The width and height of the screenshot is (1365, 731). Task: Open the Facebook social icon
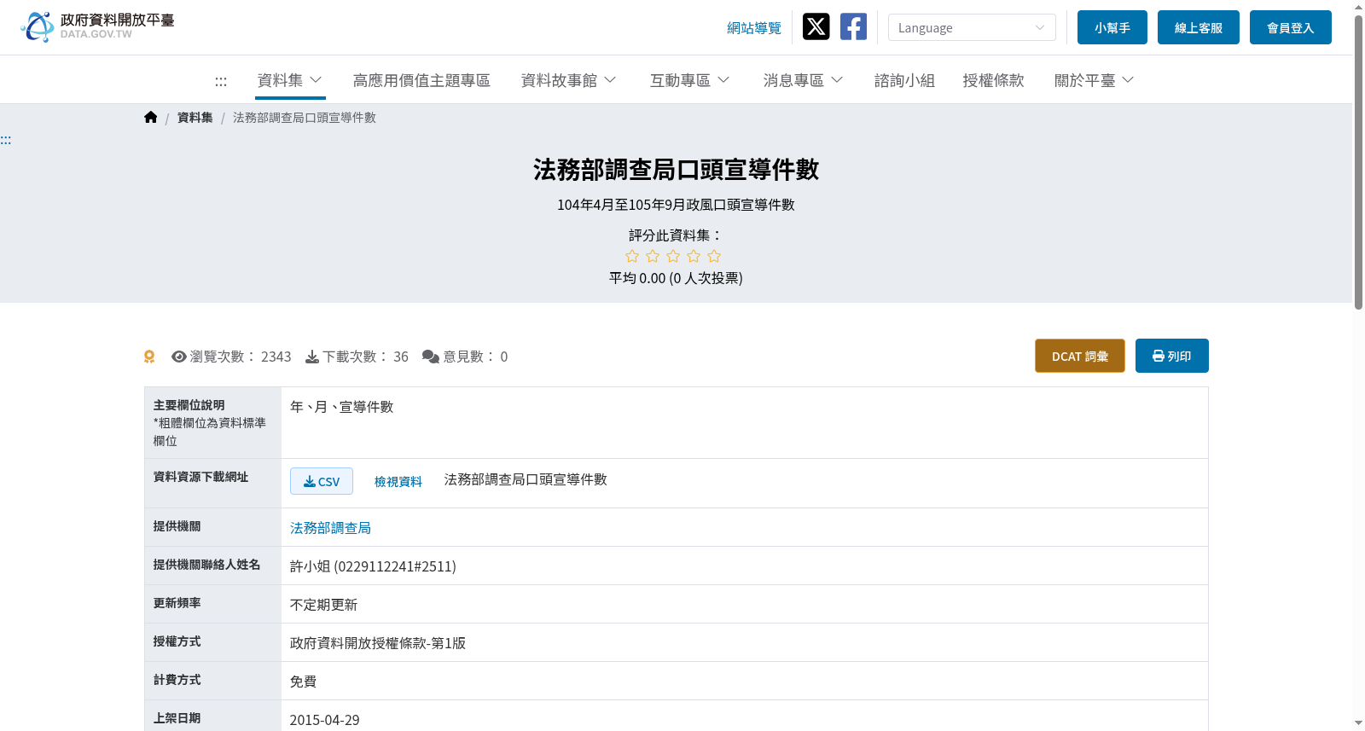pos(853,27)
